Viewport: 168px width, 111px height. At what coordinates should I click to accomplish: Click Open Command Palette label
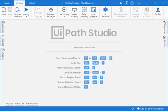pyautogui.click(x=68, y=58)
